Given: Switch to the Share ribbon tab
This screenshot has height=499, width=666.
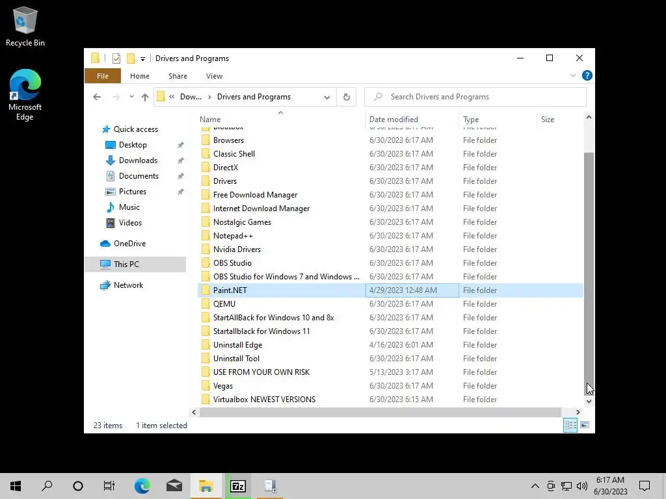Looking at the screenshot, I should (178, 76).
